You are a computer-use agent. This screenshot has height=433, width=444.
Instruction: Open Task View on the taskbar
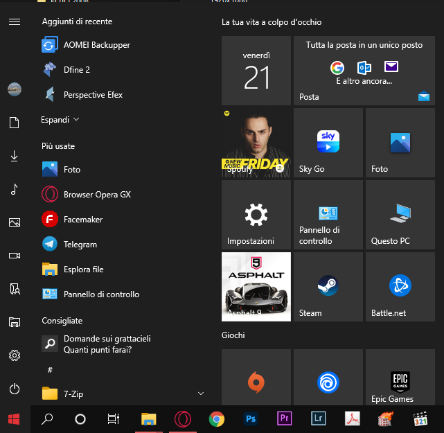[x=114, y=419]
